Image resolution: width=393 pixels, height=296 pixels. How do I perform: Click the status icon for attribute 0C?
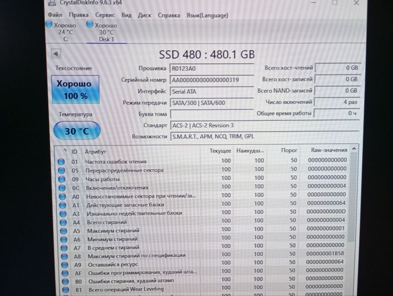(62, 188)
